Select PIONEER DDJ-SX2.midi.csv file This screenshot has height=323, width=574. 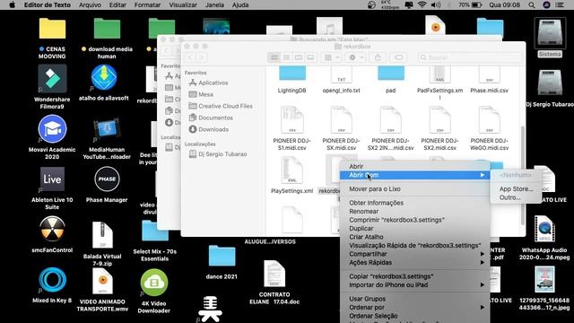click(439, 119)
